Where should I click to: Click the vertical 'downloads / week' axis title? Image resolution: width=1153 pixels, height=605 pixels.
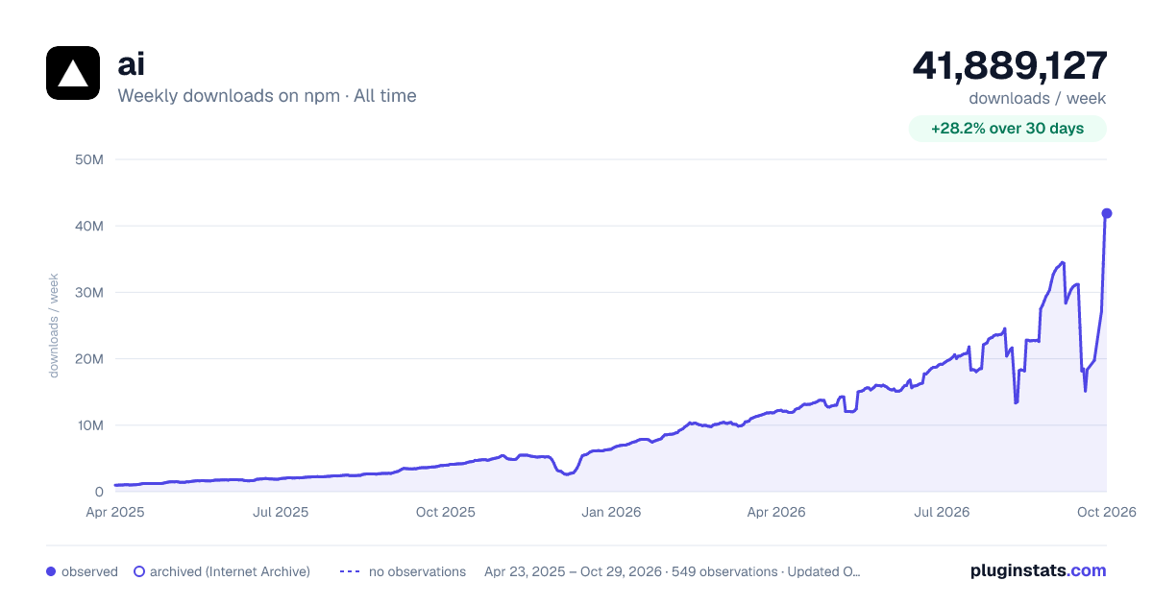(x=54, y=326)
